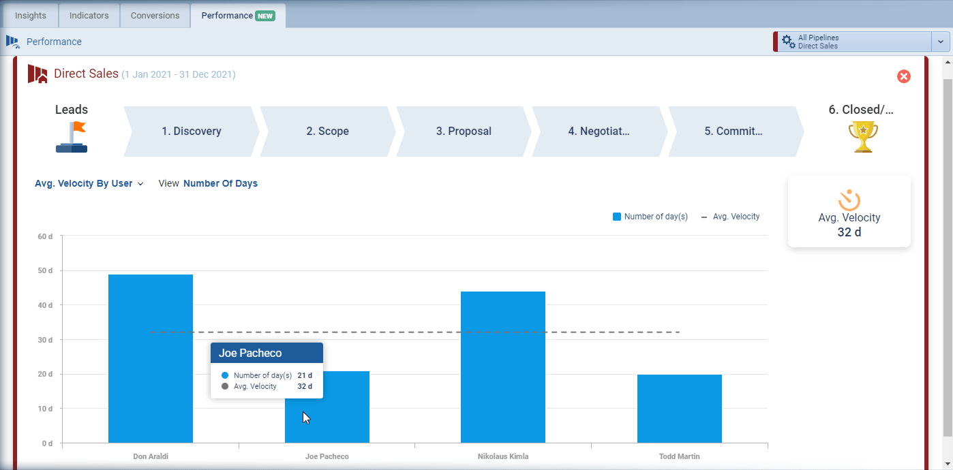This screenshot has width=953, height=470.
Task: Change the Number Of Days view option
Action: coord(220,183)
